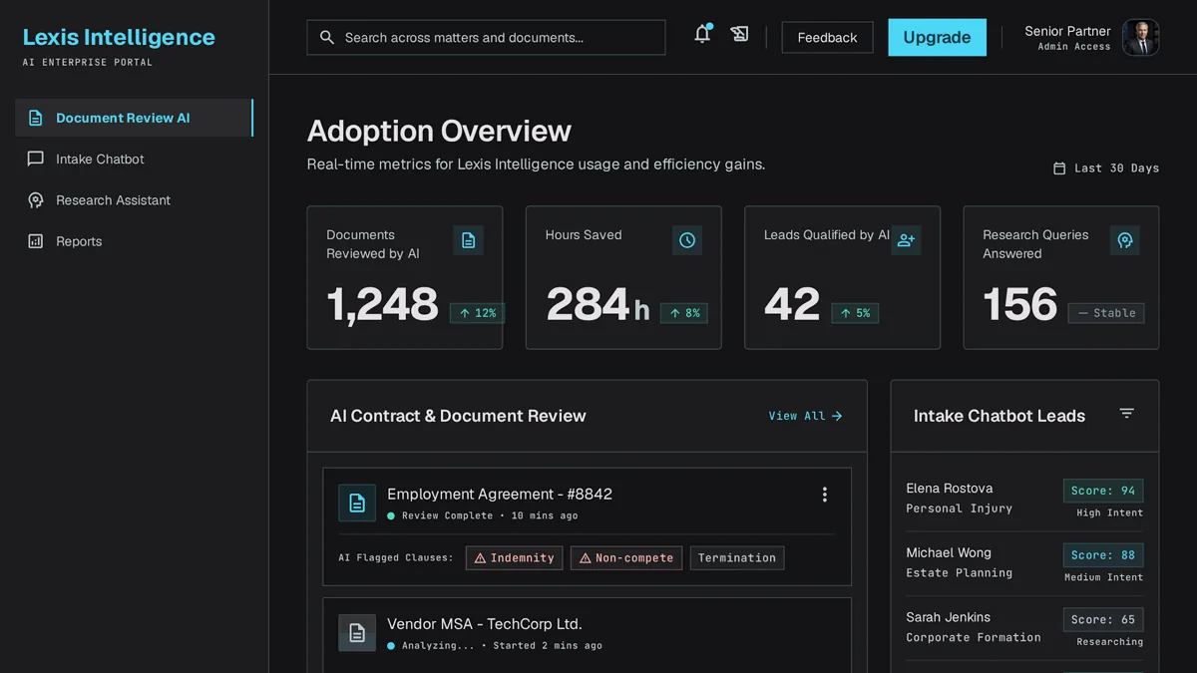Click the Indemnity flagged clause tag
This screenshot has width=1197, height=673.
click(x=514, y=558)
